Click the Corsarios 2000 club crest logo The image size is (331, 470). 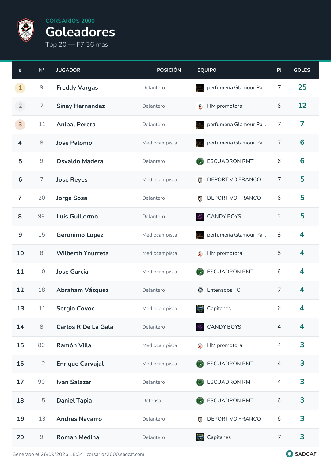[26, 30]
